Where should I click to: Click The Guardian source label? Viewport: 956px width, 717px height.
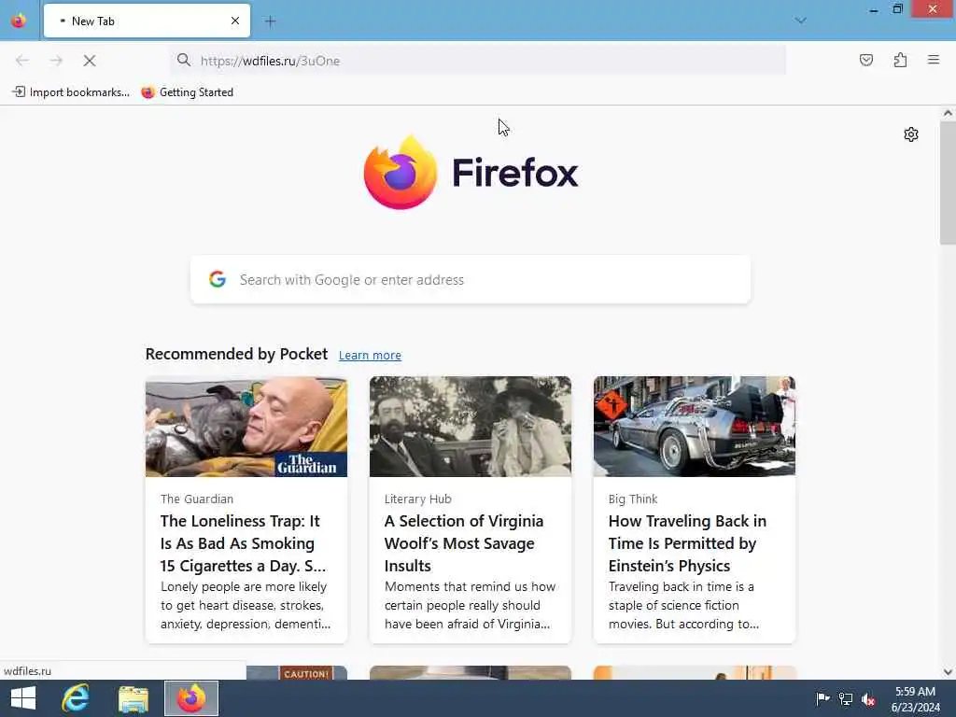tap(197, 499)
